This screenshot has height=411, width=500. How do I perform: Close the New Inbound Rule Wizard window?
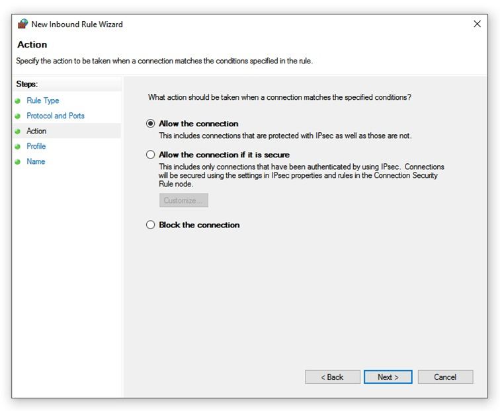tap(477, 24)
